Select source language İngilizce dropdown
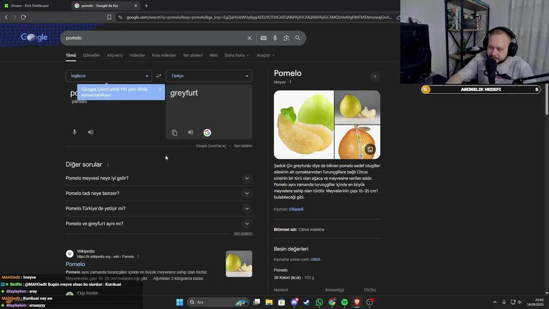Image resolution: width=549 pixels, height=309 pixels. click(x=109, y=76)
